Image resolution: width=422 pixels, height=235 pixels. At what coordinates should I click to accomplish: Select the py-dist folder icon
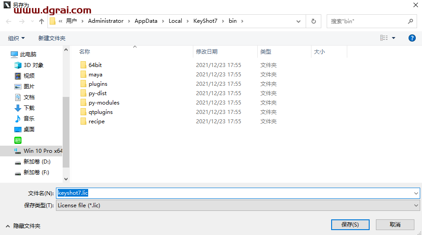(83, 93)
